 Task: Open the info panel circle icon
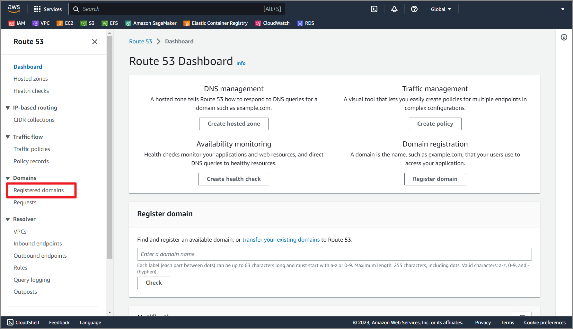click(564, 37)
